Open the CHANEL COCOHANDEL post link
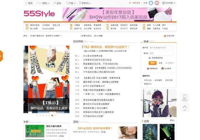200x140 pixels. tap(107, 68)
